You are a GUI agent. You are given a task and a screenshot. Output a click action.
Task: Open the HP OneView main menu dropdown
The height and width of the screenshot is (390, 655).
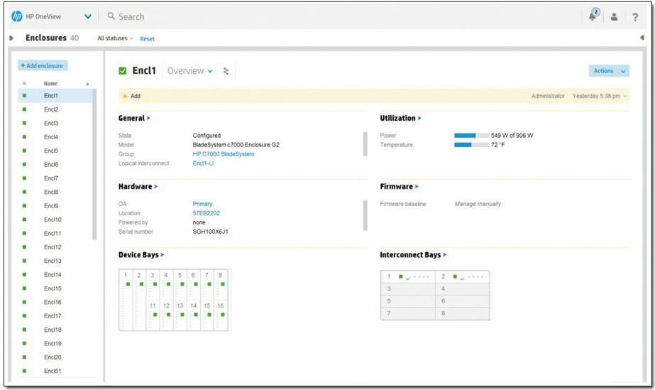[87, 16]
